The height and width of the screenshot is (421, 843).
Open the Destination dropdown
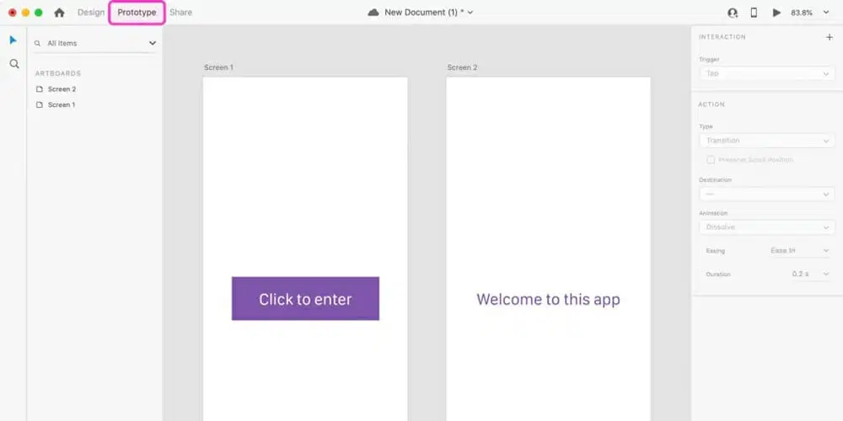(766, 194)
